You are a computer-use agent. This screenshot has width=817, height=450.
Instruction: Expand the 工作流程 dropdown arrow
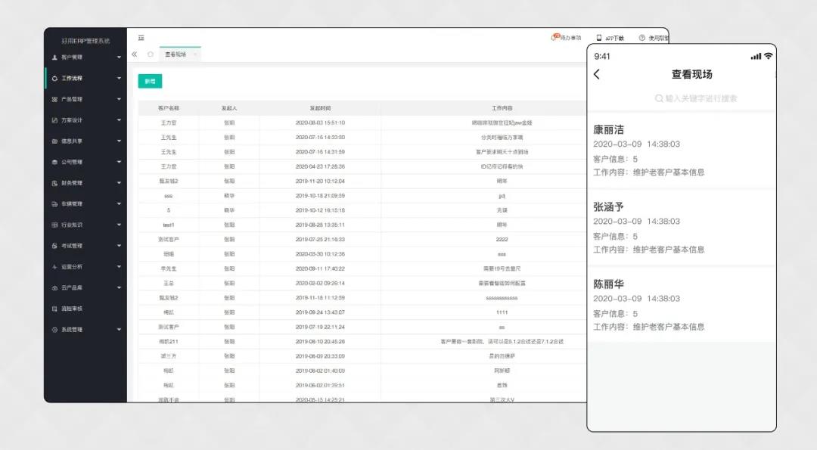point(119,79)
